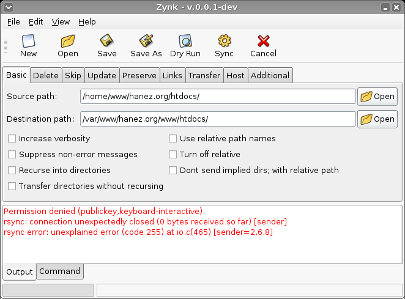Enable Dont send implied dirs option
Screen dimensions: 405x299
173,171
